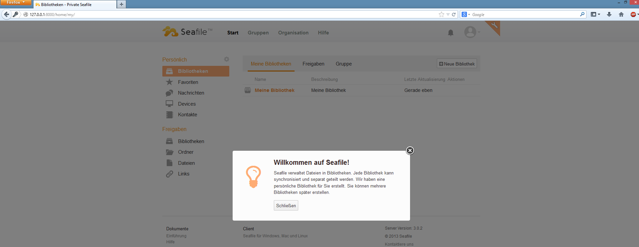Screen dimensions: 639x247
Task: Click the Schließen button in the welcome dialog
Action: pos(286,206)
